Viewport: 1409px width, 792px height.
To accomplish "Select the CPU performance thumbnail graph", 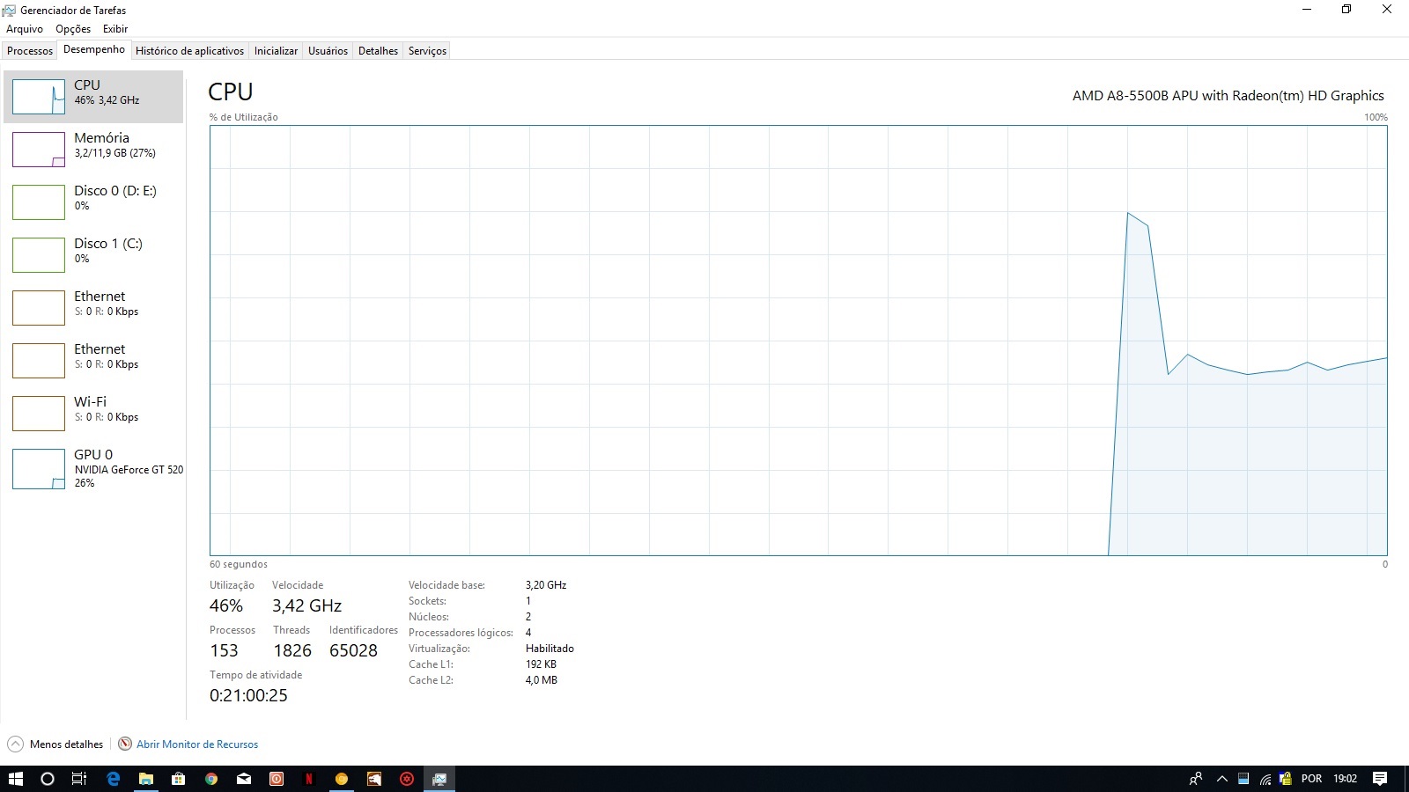I will [39, 97].
